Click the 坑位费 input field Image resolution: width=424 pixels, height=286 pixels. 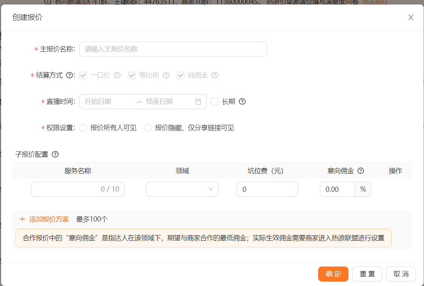coord(267,189)
